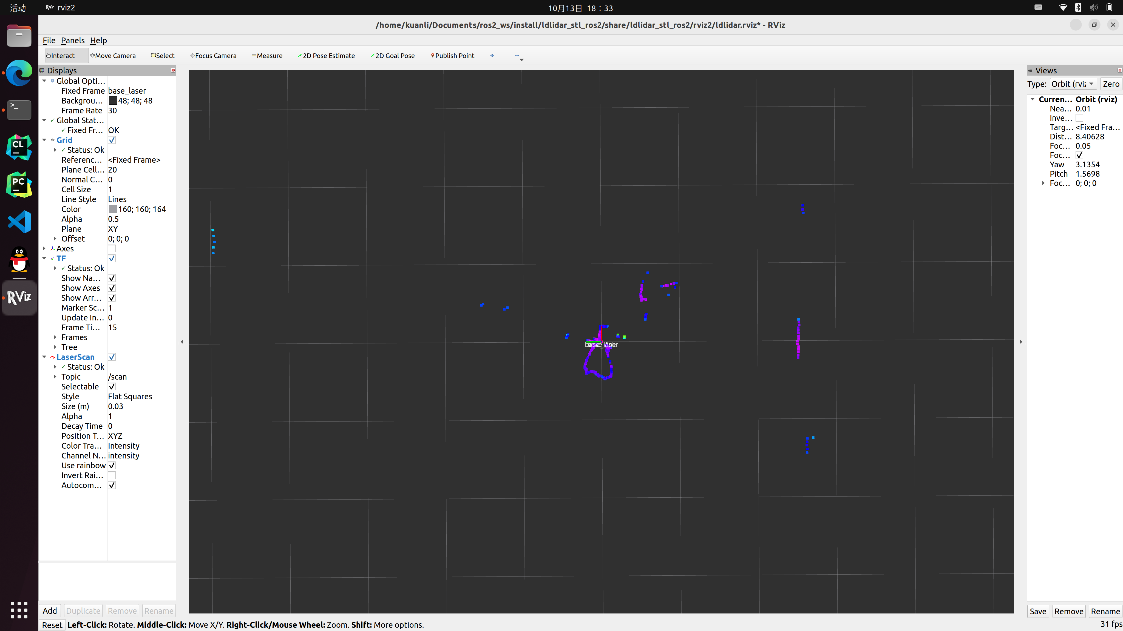Click the plus icon to add tool
The image size is (1123, 631).
click(x=492, y=55)
